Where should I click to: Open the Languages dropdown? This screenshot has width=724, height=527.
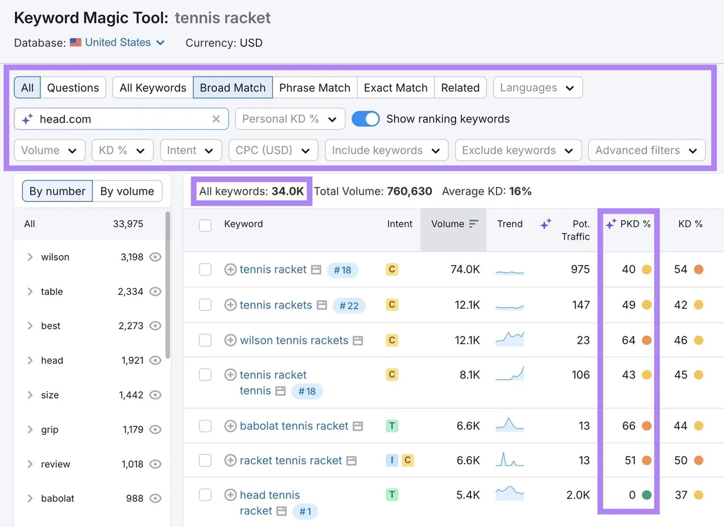tap(538, 87)
